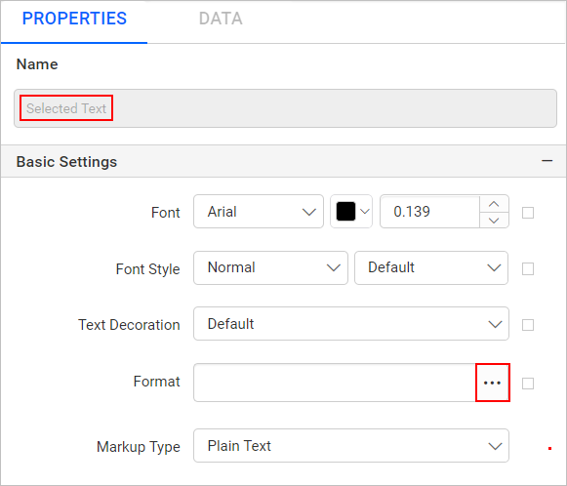The height and width of the screenshot is (486, 567).
Task: Decrease font size with down arrow
Action: click(x=494, y=220)
